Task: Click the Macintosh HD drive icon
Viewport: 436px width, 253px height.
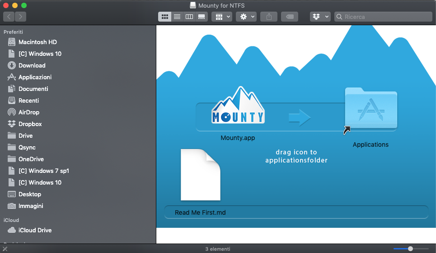Action: [12, 42]
